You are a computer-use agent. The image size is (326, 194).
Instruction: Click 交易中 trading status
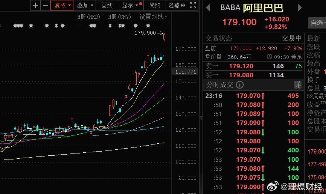click(x=291, y=38)
